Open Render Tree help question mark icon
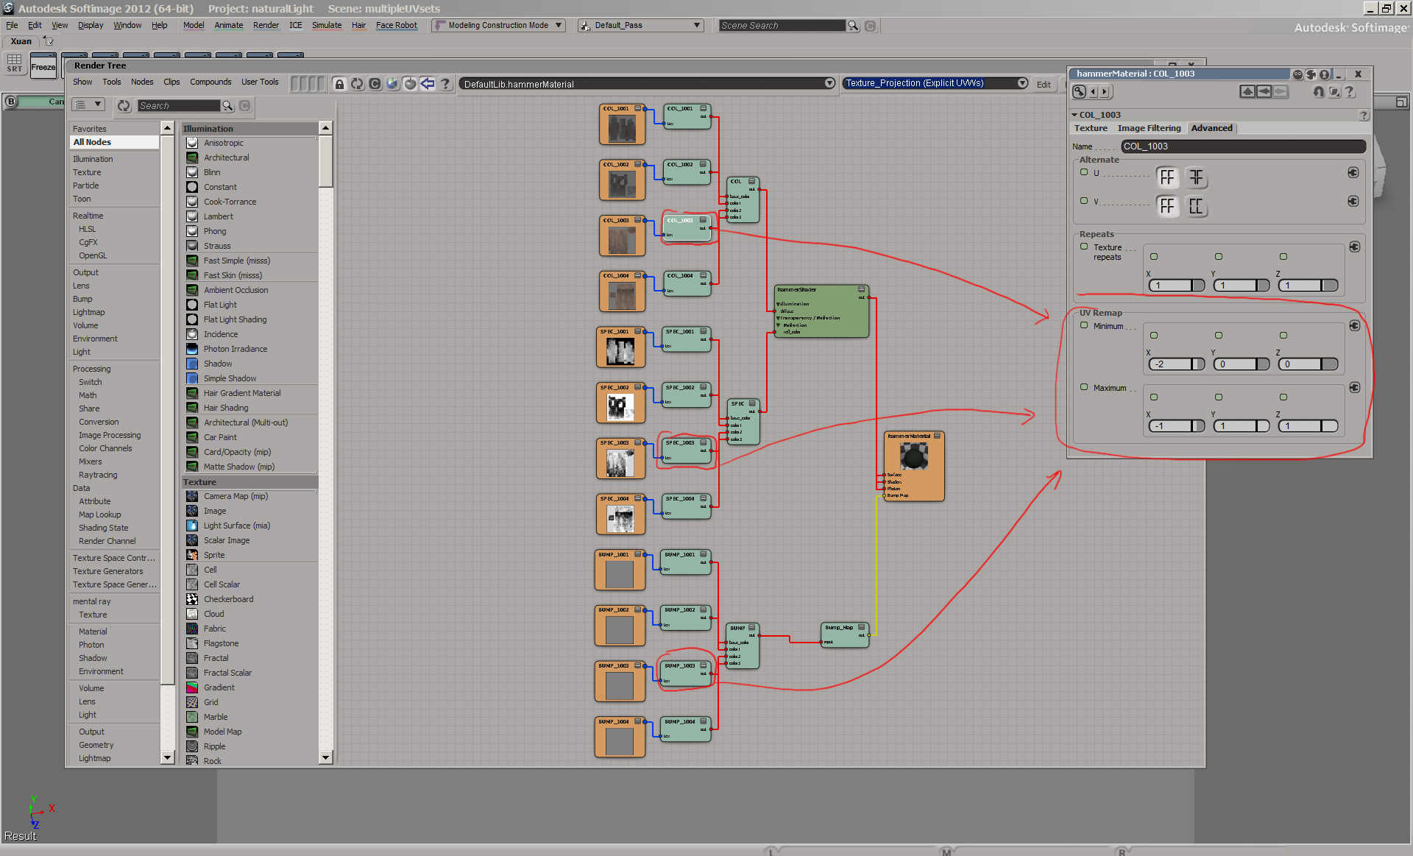This screenshot has height=856, width=1413. pyautogui.click(x=445, y=84)
